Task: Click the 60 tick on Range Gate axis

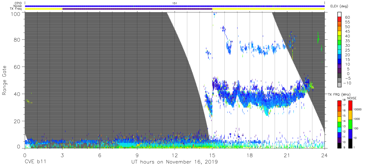Action: 17,67
